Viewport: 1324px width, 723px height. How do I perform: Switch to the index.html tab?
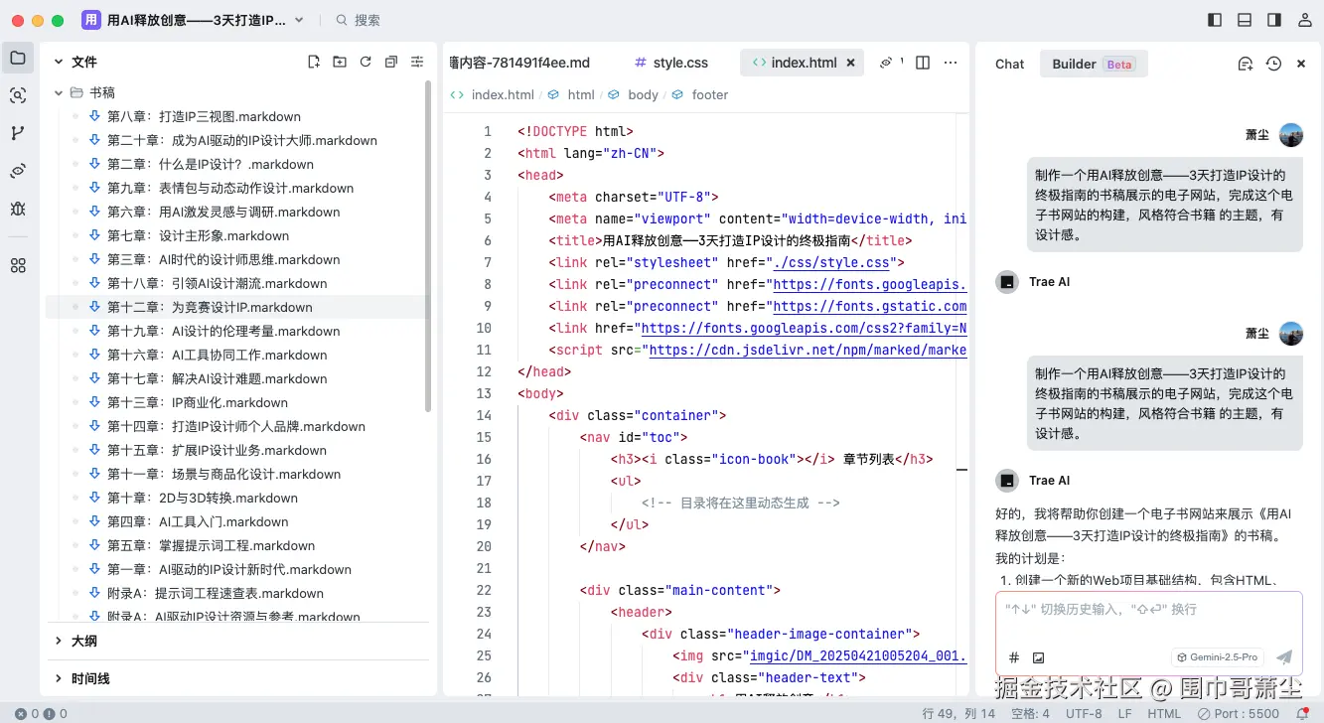coord(804,63)
